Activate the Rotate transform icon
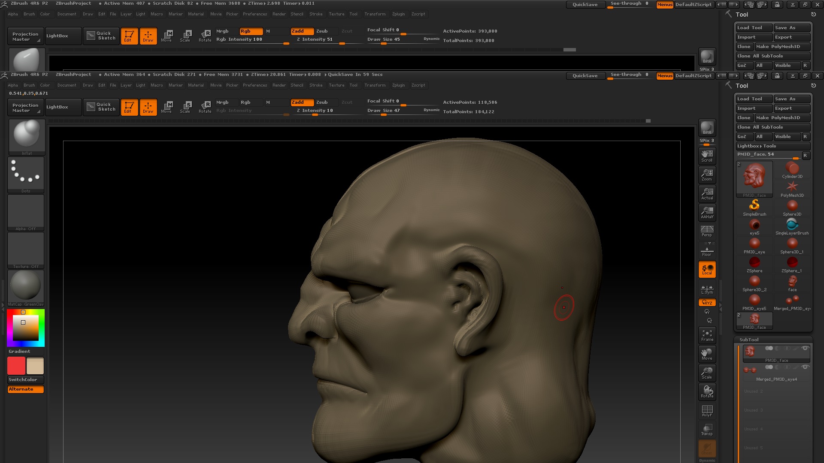Viewport: 824px width, 463px height. pos(205,107)
